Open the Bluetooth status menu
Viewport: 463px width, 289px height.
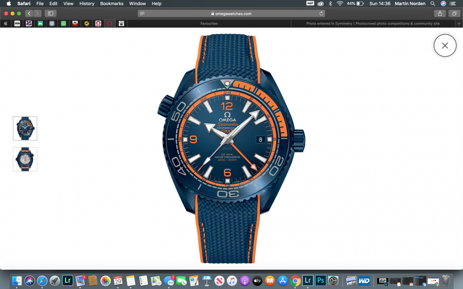coord(330,4)
